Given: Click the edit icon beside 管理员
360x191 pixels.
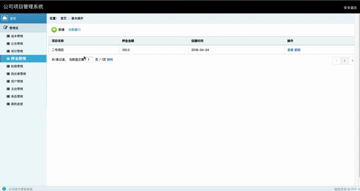Looking at the screenshot, I should [5, 28].
